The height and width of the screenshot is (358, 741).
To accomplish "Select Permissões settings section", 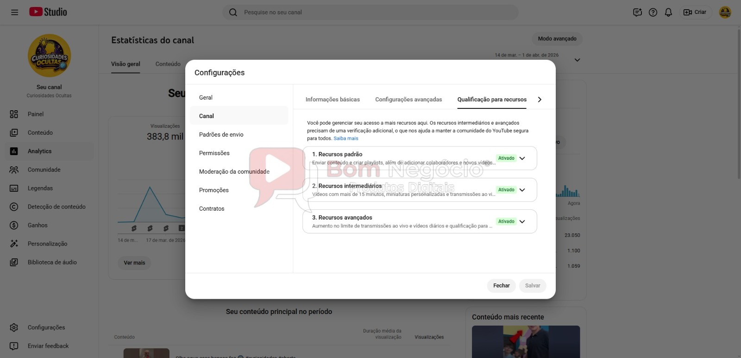I will coord(239,153).
